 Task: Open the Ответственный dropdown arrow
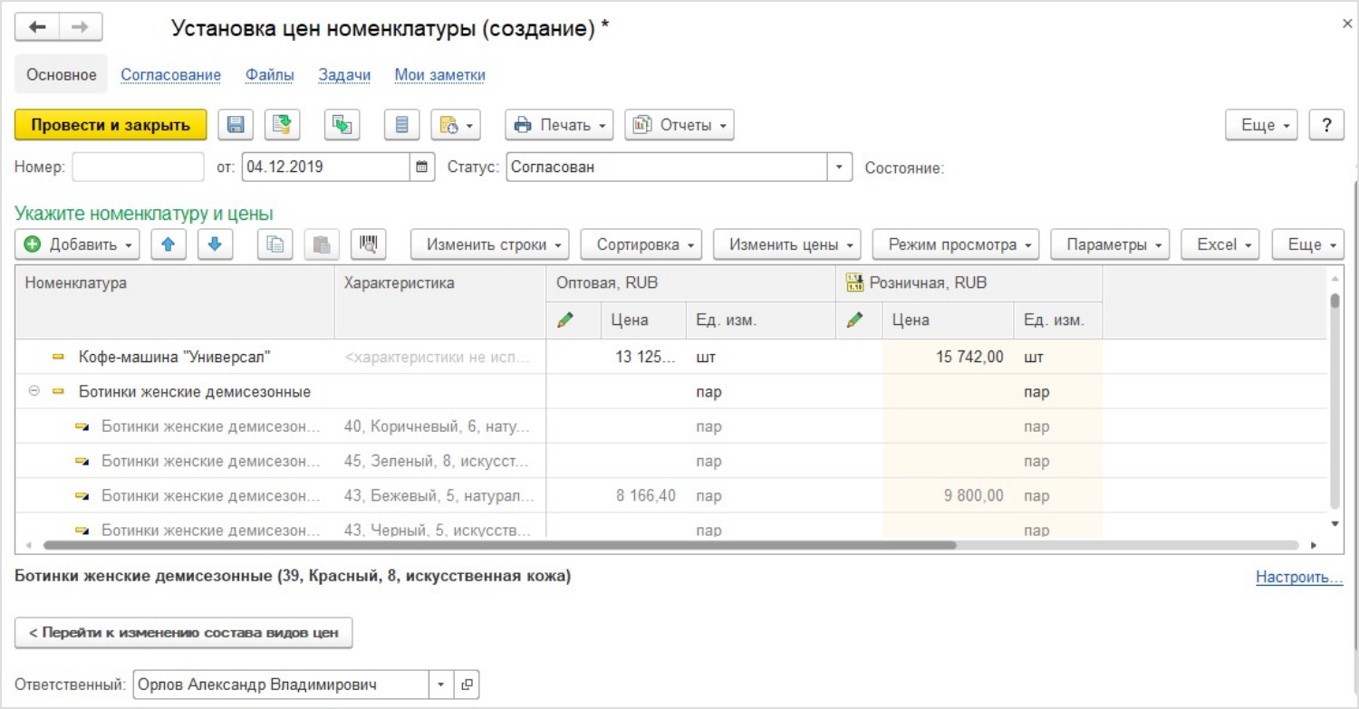pos(442,685)
